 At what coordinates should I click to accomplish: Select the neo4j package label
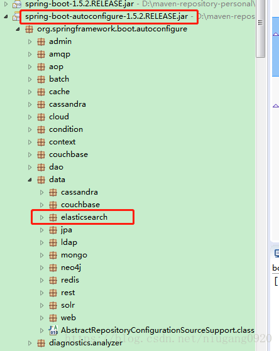click(71, 267)
